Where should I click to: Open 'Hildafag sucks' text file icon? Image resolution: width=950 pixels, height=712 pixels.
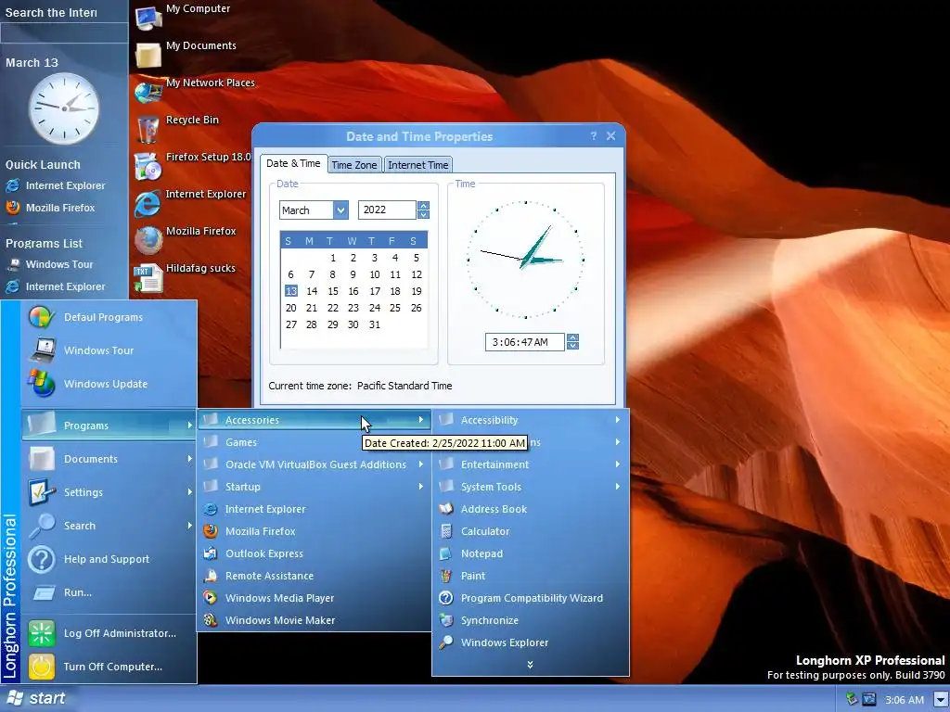coord(148,278)
